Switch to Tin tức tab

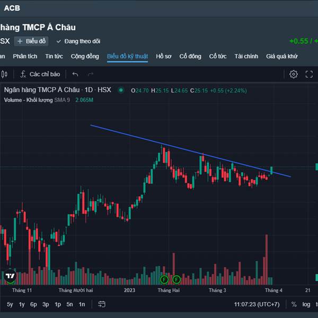pyautogui.click(x=54, y=56)
